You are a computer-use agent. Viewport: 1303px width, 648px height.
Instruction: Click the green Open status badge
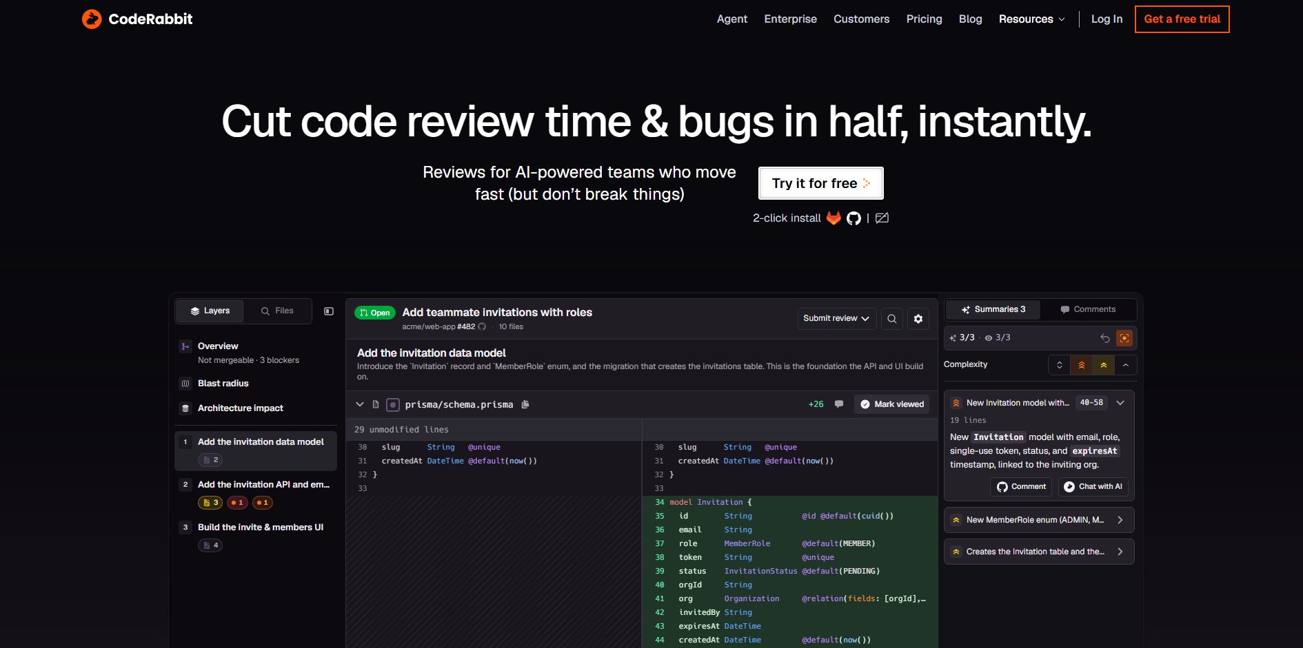click(x=375, y=313)
